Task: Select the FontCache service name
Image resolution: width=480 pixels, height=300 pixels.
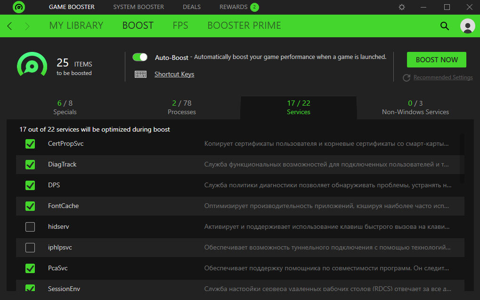Action: click(x=64, y=206)
